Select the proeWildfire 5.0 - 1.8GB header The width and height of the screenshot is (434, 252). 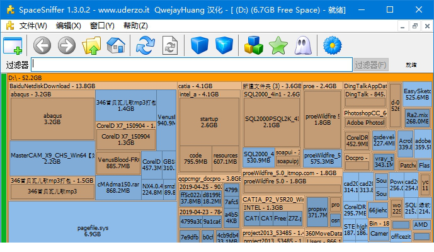tap(292, 181)
